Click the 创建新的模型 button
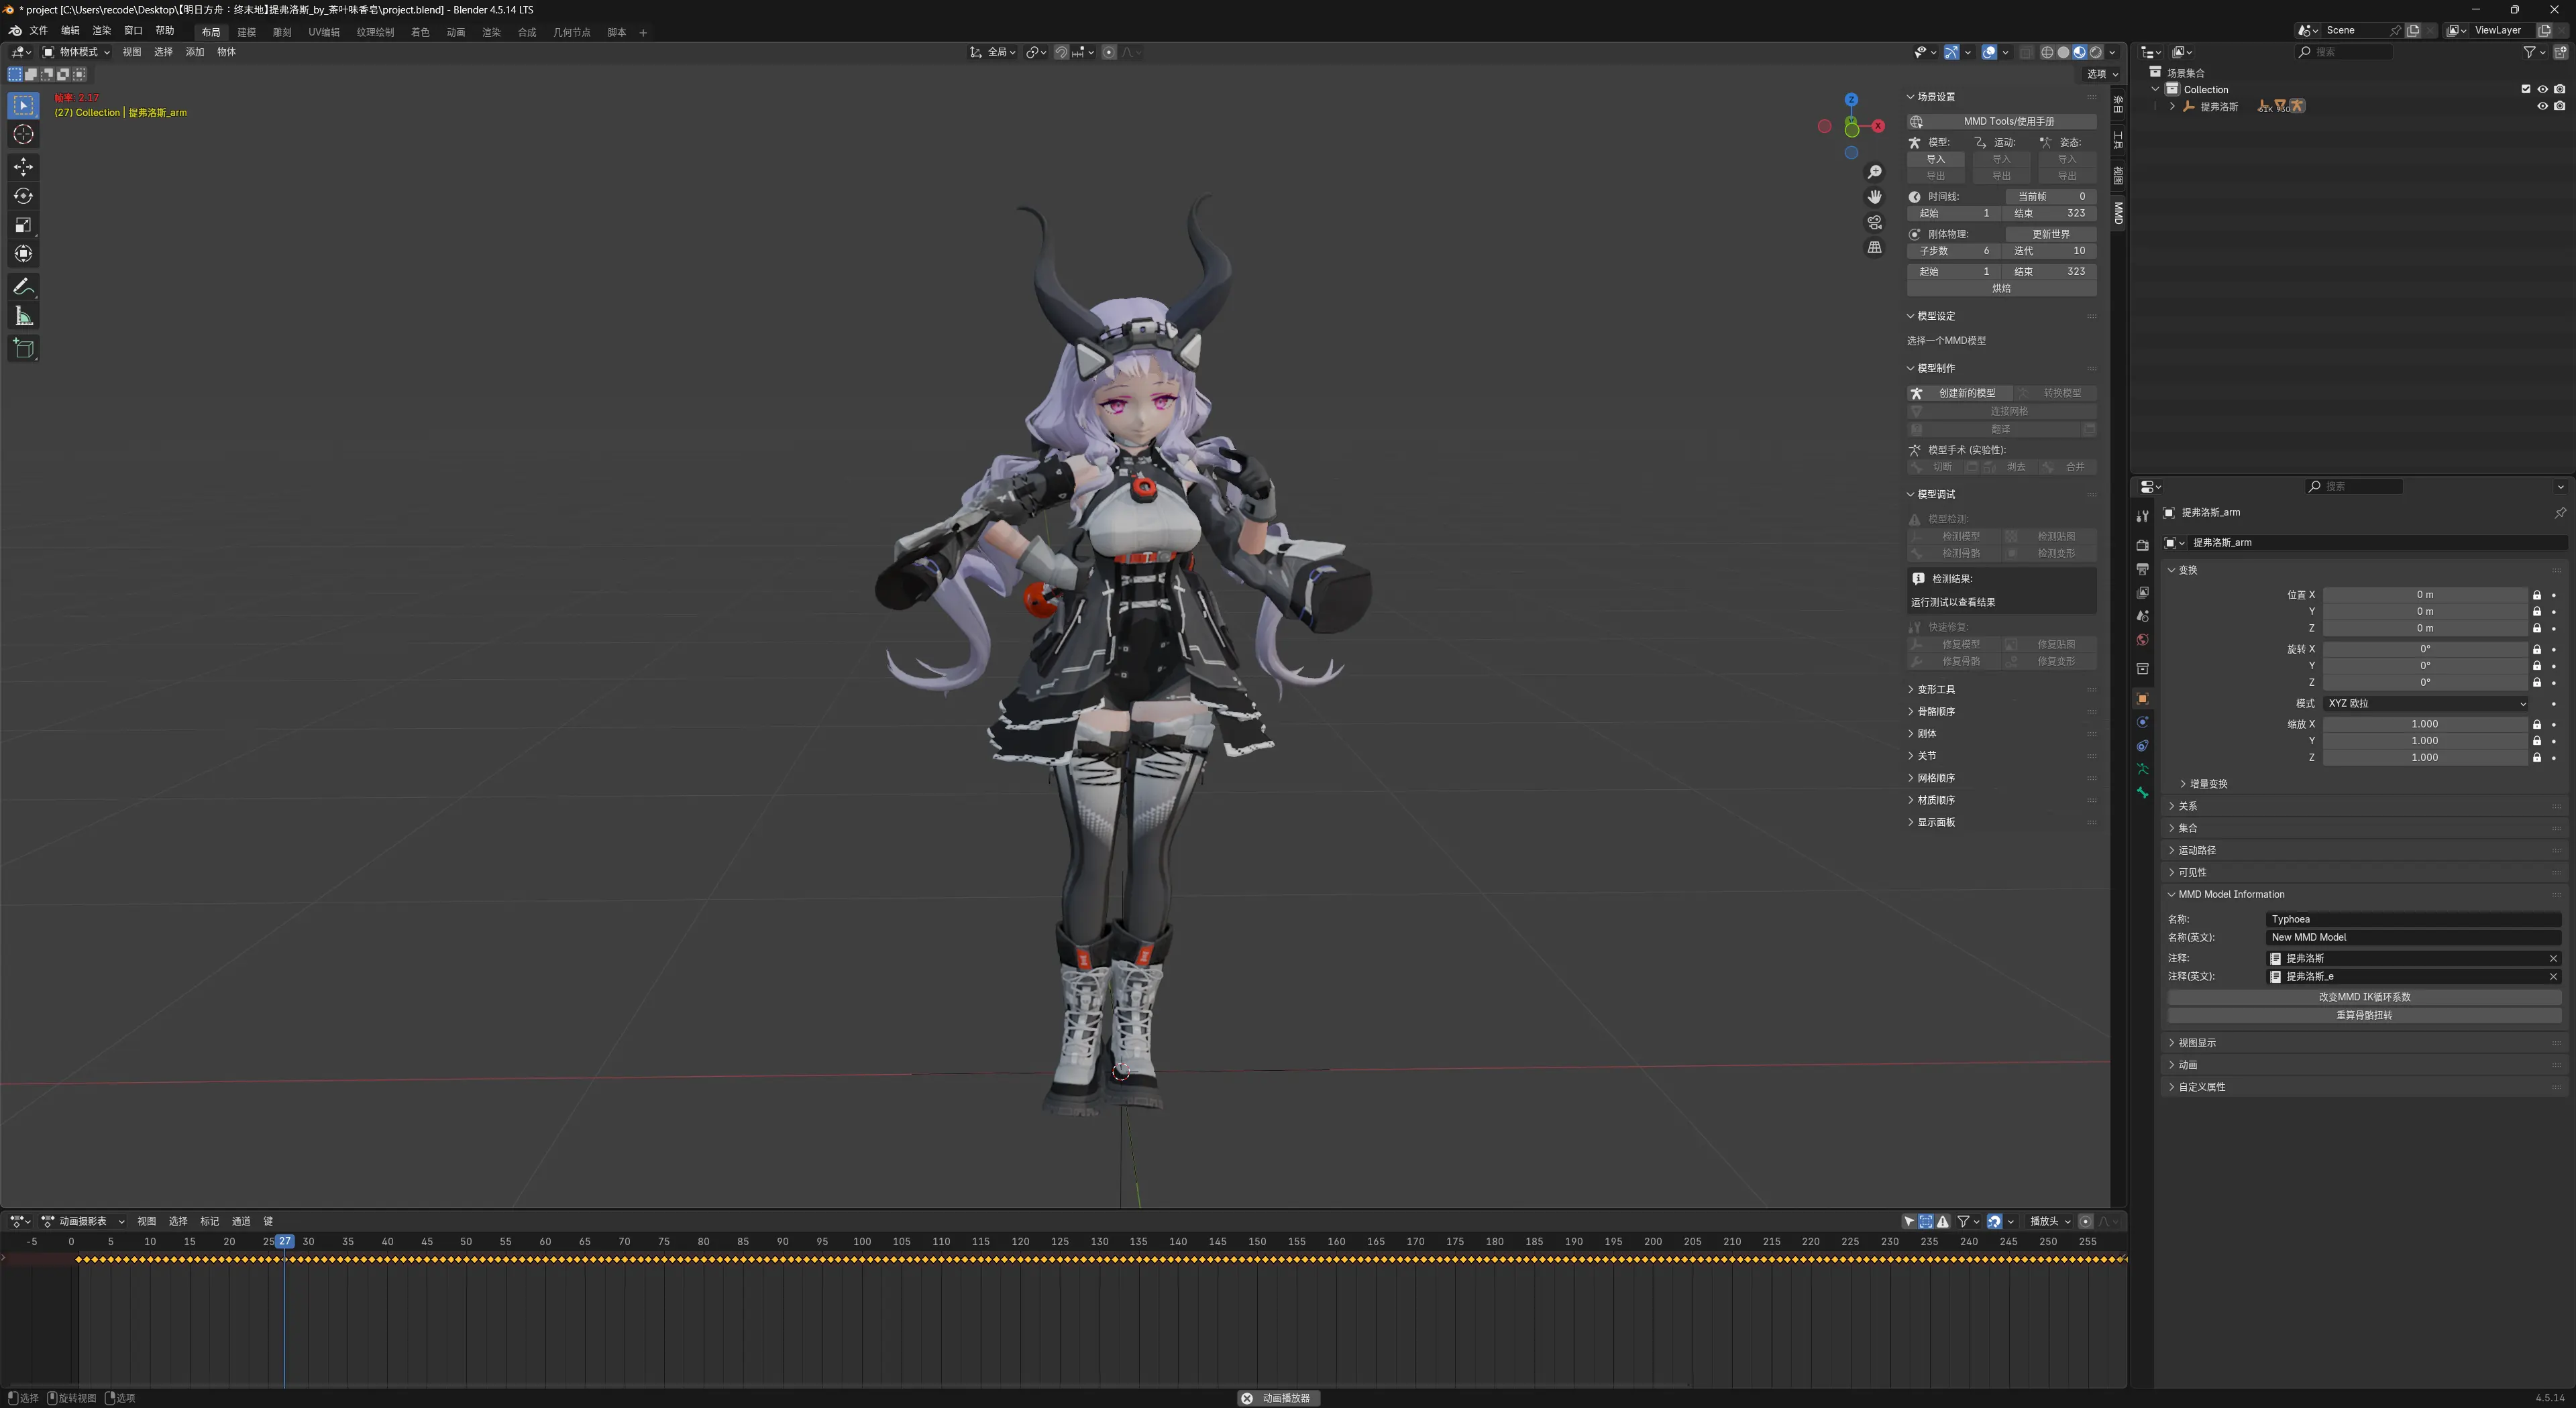 [x=1960, y=393]
